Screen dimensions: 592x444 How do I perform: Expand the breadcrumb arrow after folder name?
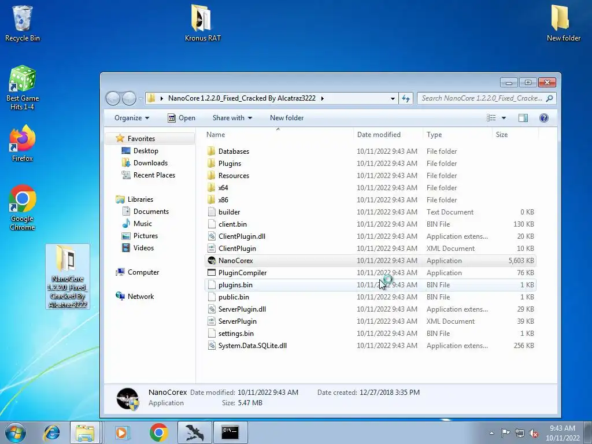(323, 98)
